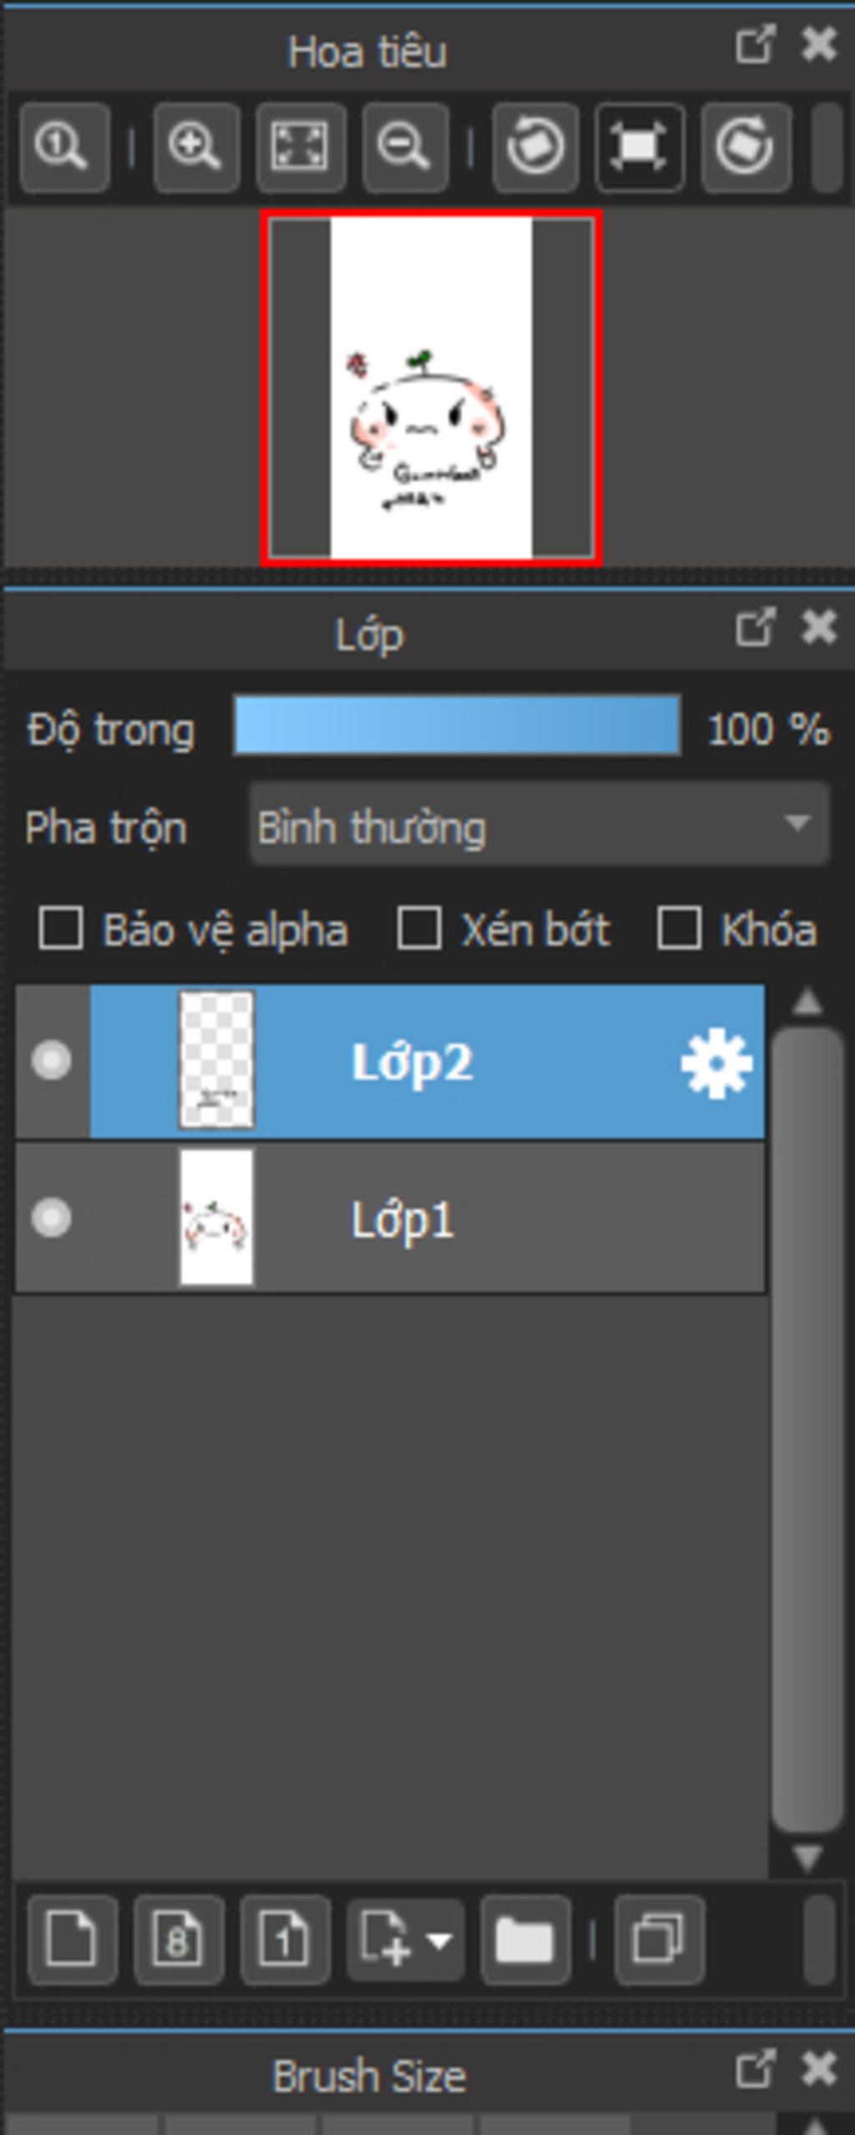Add a new 1-bit layer
Screen dimensions: 855x2135
[x=285, y=1940]
